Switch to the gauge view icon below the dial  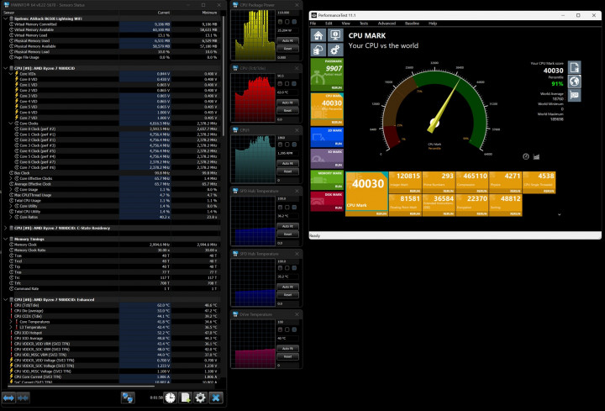point(525,156)
